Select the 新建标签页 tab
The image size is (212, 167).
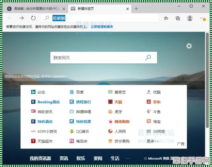click(x=100, y=9)
